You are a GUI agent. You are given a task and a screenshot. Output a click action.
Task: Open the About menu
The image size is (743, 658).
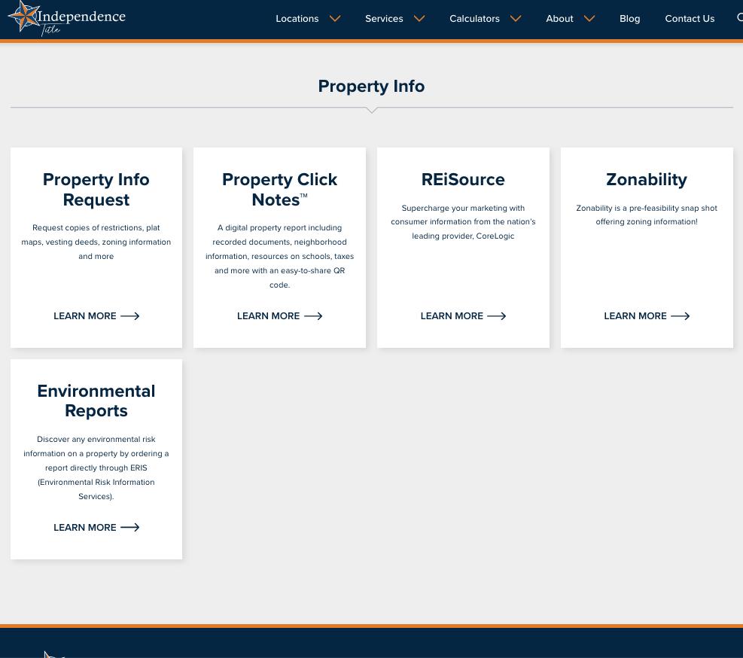(x=559, y=19)
